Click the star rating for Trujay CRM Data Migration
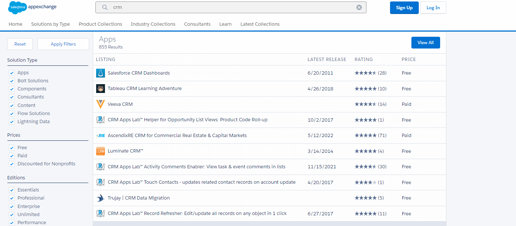Image resolution: width=516 pixels, height=226 pixels. [x=365, y=198]
